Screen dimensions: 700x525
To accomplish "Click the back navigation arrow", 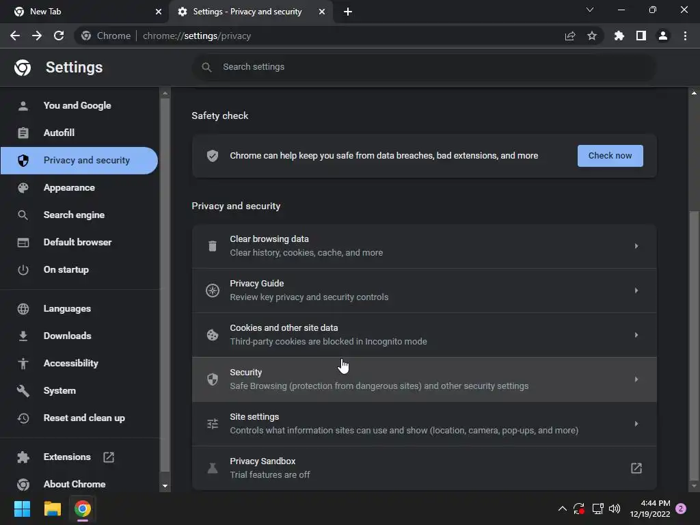I will pos(15,36).
